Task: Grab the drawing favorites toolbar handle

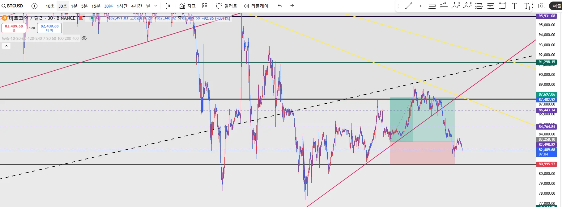Action: pyautogui.click(x=399, y=6)
